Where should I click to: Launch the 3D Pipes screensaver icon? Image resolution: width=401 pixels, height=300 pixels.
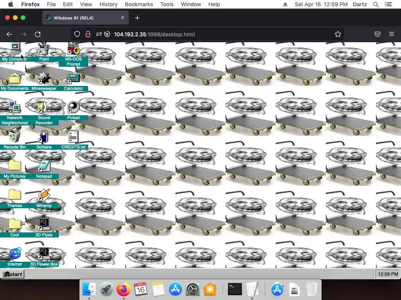(x=44, y=225)
